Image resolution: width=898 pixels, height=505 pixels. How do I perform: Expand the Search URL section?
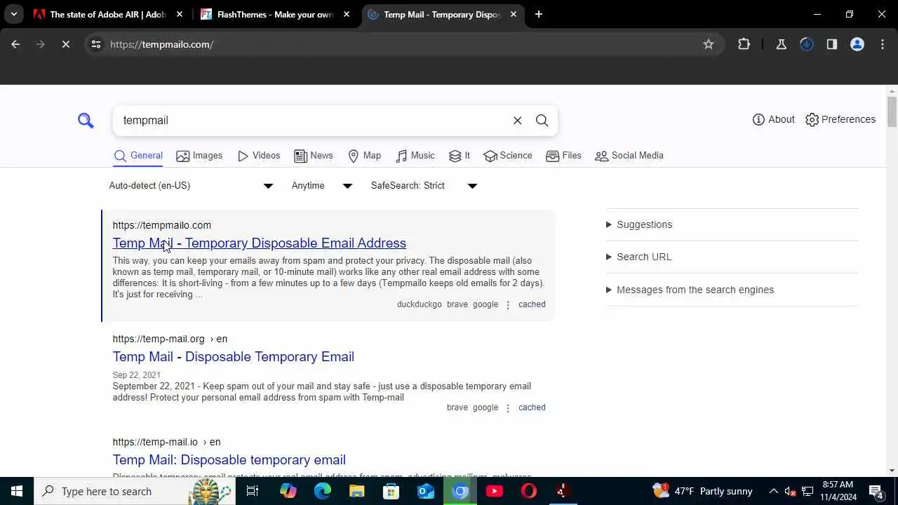(638, 257)
